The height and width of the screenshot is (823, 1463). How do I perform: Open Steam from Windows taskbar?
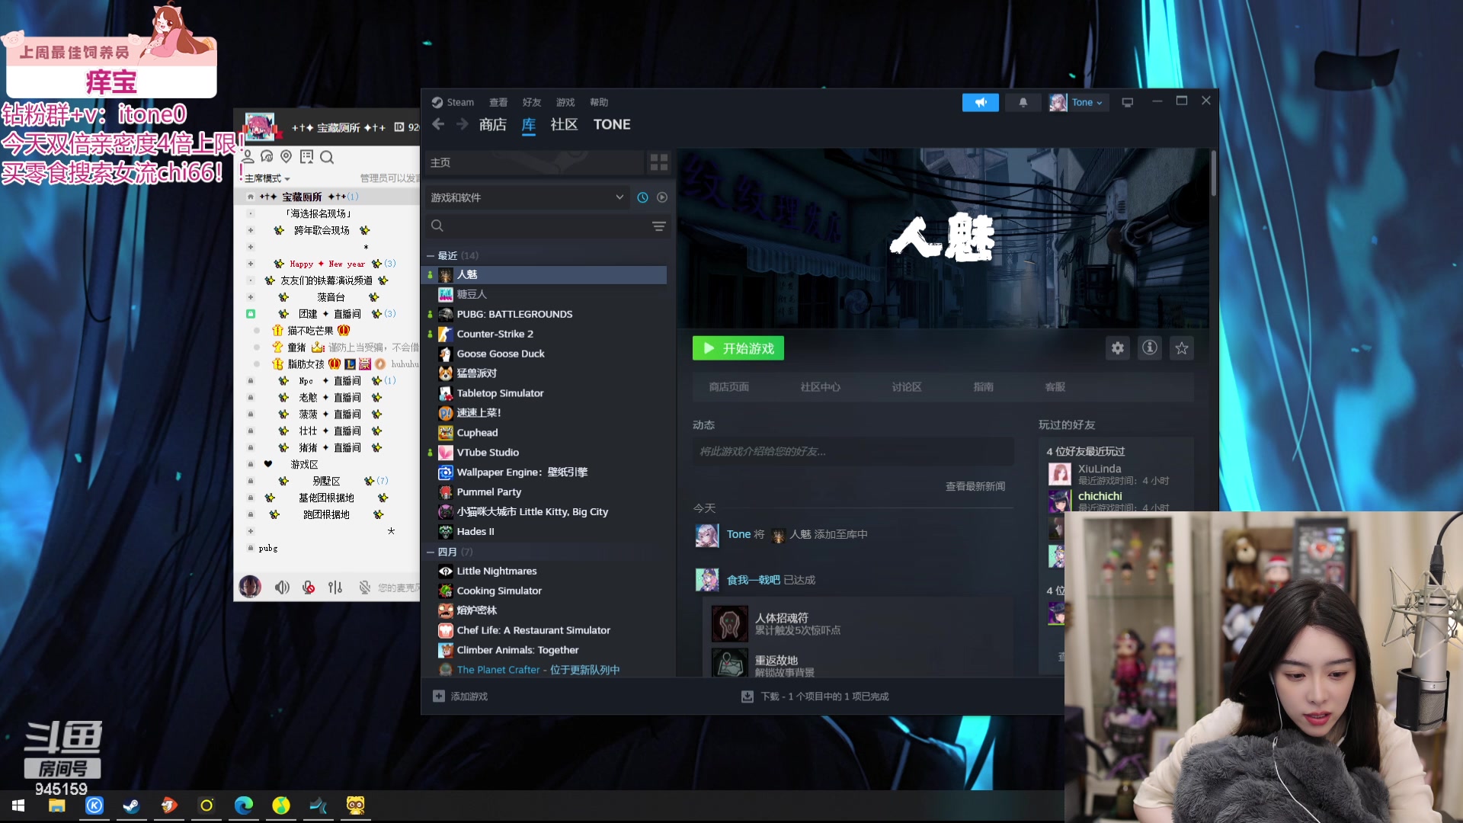click(131, 805)
